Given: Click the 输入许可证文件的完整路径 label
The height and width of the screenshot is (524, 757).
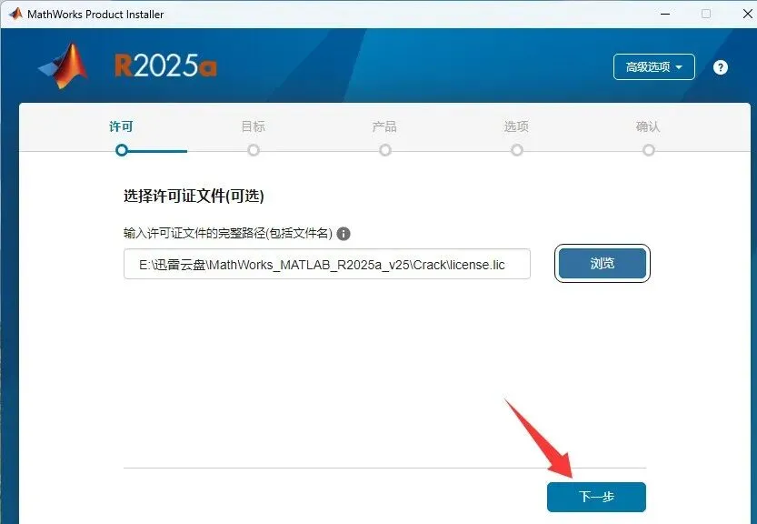Looking at the screenshot, I should pyautogui.click(x=228, y=234).
